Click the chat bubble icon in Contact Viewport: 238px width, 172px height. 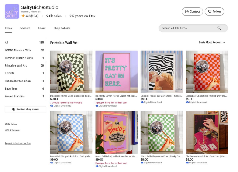tap(186, 11)
